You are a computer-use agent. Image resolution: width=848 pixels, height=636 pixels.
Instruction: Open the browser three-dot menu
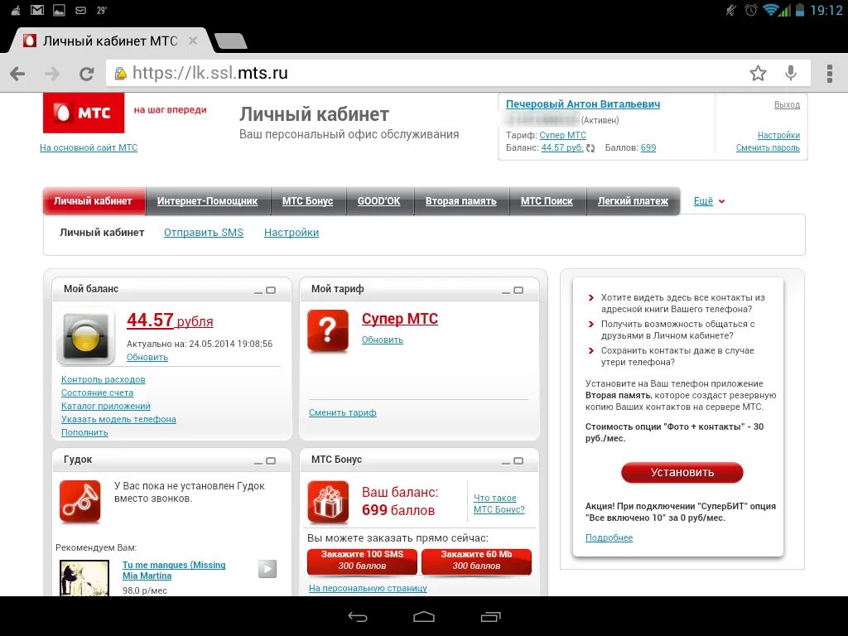pos(830,73)
